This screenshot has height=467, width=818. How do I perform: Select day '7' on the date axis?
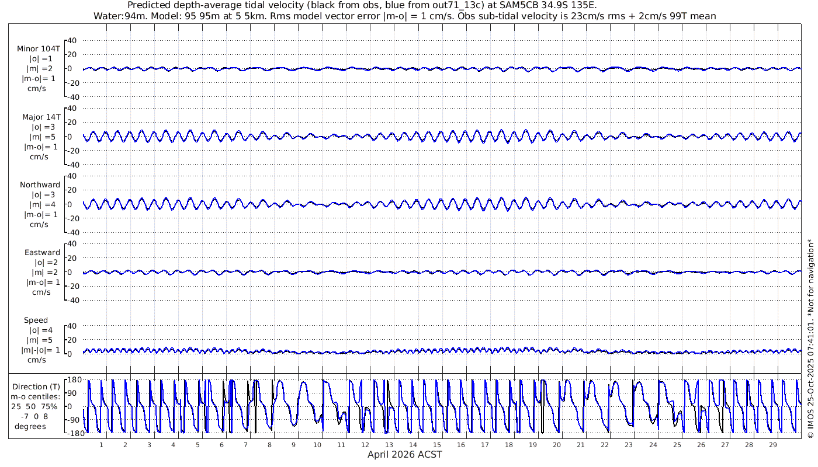pos(245,445)
